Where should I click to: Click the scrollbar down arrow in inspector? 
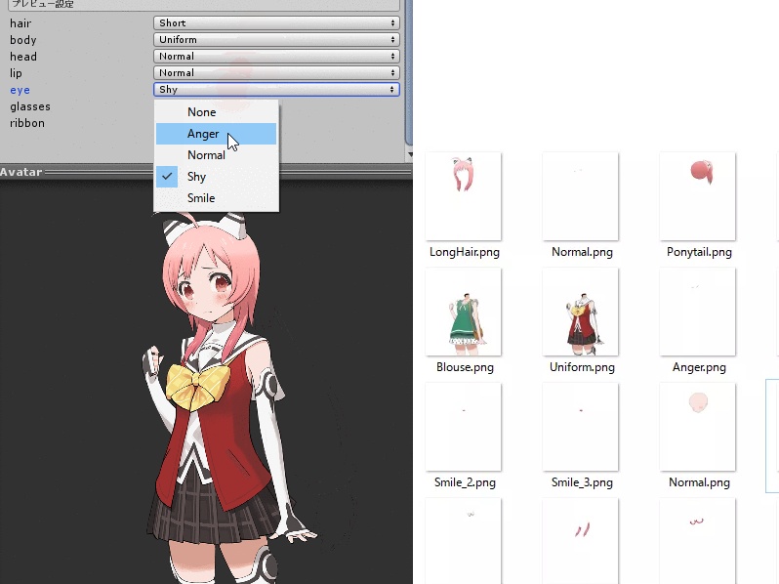point(410,154)
